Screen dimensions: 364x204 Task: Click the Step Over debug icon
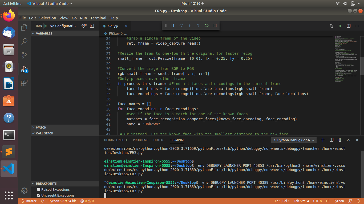coord(181,25)
